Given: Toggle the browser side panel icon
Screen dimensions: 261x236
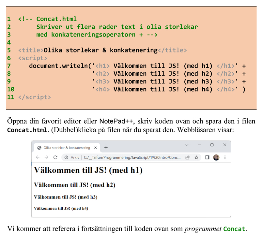Looking at the screenshot, I should point(207,157).
